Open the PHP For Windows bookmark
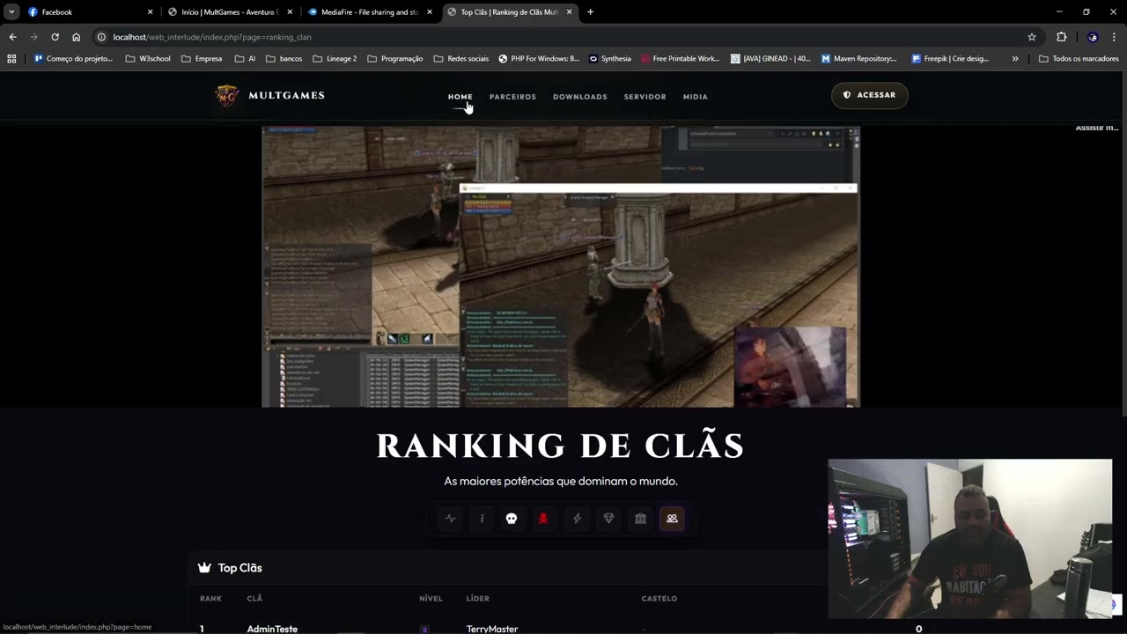This screenshot has width=1127, height=634. (x=538, y=59)
